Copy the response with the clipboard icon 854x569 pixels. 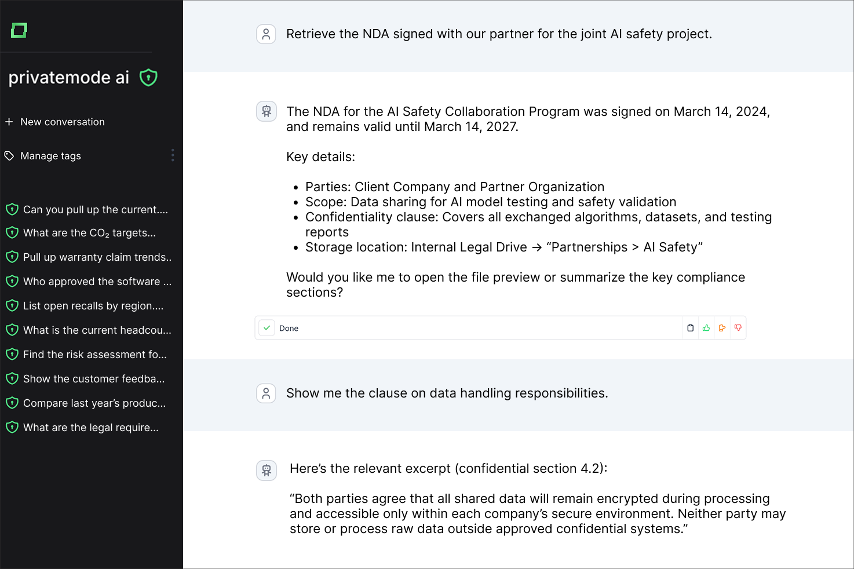coord(690,328)
